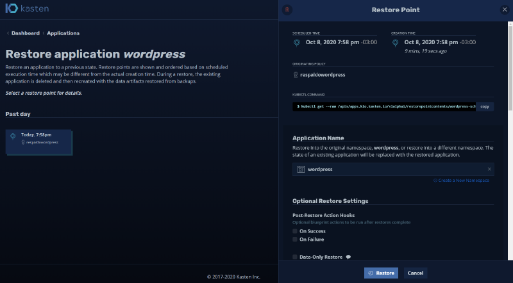The height and width of the screenshot is (283, 513).
Task: Open the Data-Only Restore info tooltip icon
Action: [348, 257]
